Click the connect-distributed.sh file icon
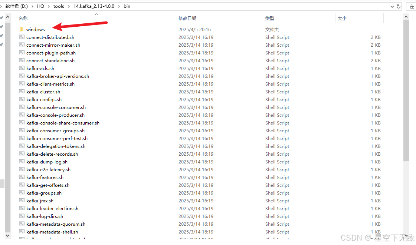The height and width of the screenshot is (245, 416). point(22,37)
